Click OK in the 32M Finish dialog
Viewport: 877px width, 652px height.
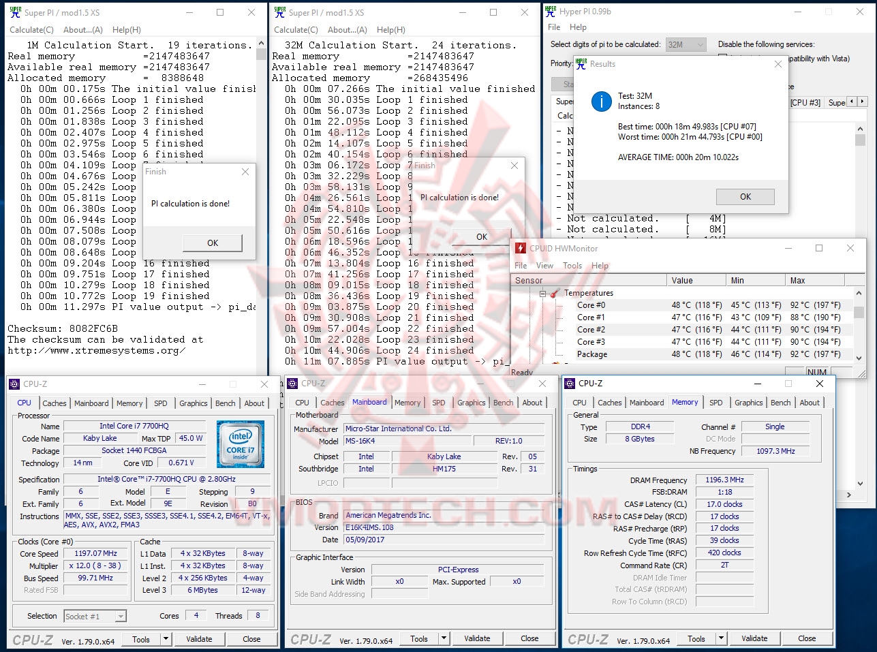click(x=482, y=237)
